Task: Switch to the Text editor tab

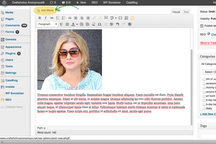Action: coord(186,12)
